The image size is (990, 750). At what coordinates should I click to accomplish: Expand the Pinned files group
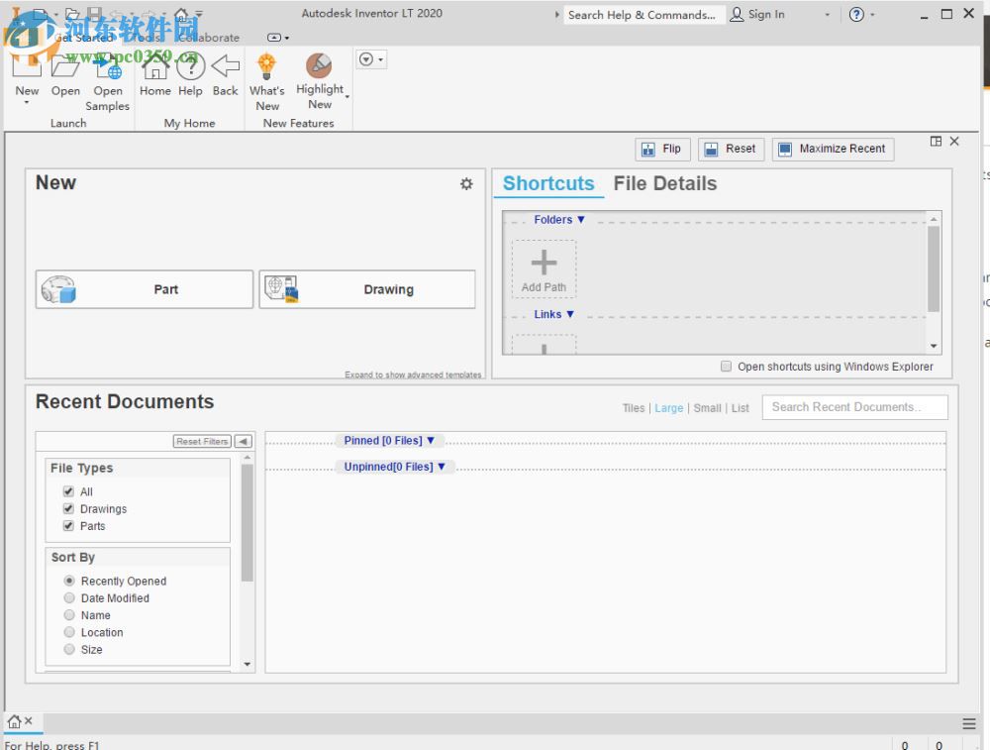point(389,441)
